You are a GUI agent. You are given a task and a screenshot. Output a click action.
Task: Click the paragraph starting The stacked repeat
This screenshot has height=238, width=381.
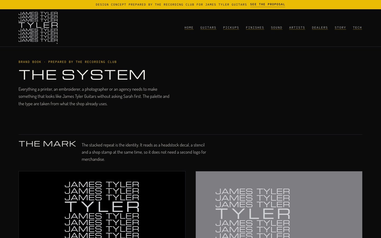pyautogui.click(x=144, y=152)
